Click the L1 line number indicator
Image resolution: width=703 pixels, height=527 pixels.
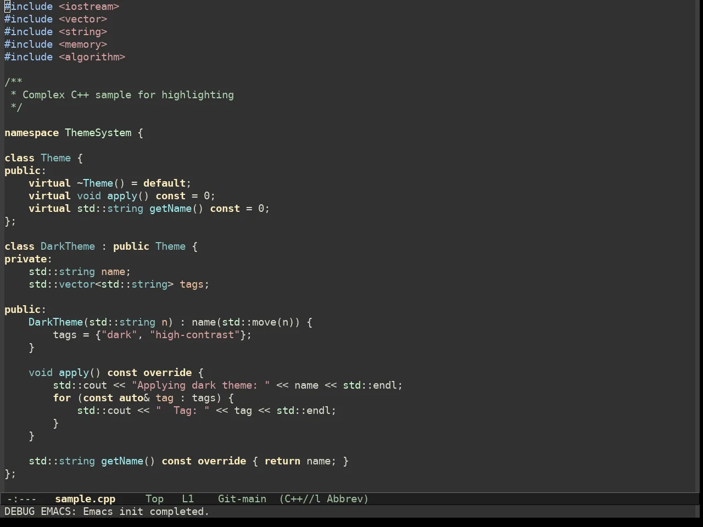[188, 499]
